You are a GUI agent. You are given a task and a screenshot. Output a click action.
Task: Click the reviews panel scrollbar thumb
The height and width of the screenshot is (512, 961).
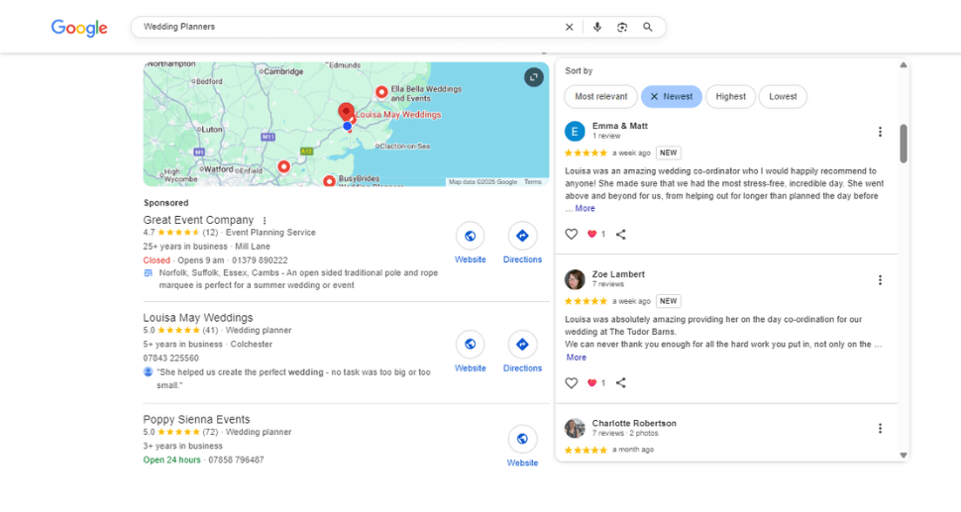click(904, 144)
